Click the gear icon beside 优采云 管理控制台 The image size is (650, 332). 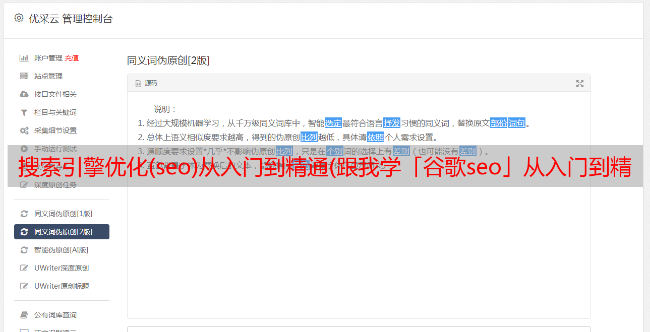[19, 18]
